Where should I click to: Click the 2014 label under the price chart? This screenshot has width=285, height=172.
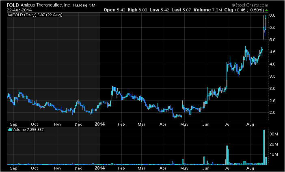coord(100,124)
